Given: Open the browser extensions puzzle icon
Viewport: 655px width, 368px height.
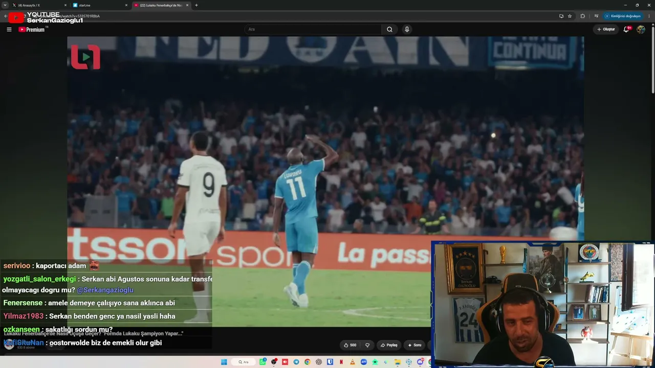Looking at the screenshot, I should coord(582,16).
